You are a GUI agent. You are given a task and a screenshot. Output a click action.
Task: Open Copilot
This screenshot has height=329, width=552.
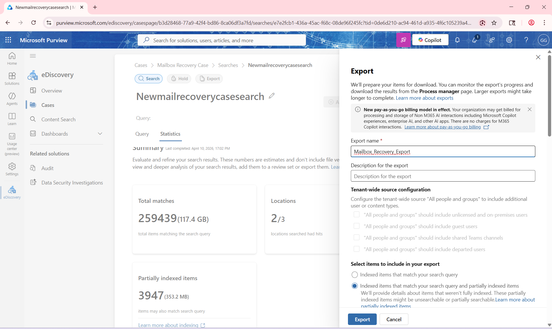pos(430,40)
